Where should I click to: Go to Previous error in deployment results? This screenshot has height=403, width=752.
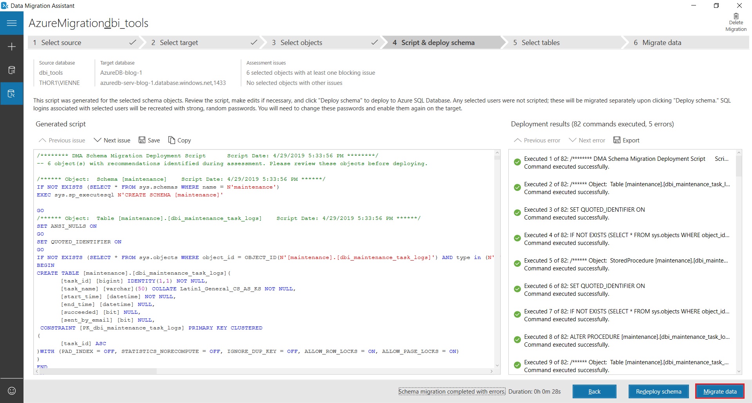(x=537, y=140)
